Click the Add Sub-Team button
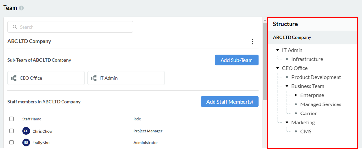Image resolution: width=362 pixels, height=149 pixels. pos(236,60)
